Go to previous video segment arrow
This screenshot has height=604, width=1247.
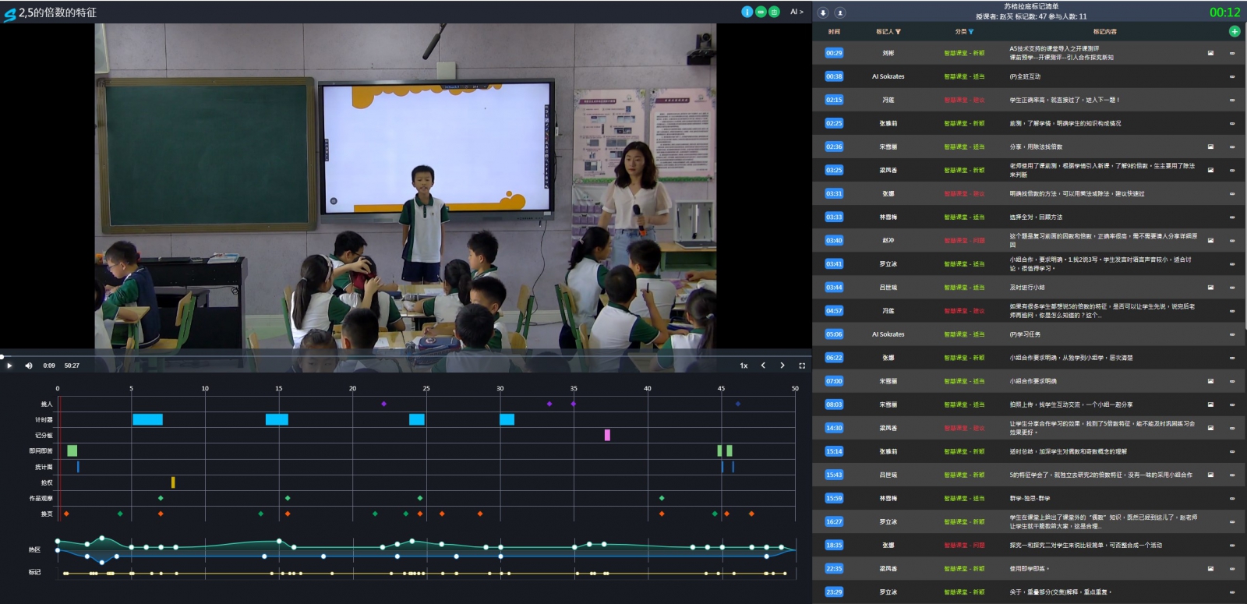tap(763, 366)
